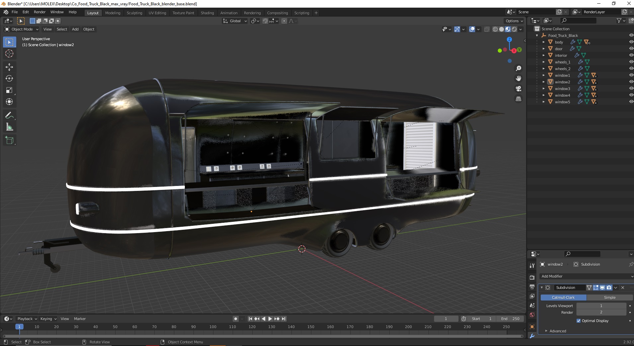Switch to solid viewport shading

point(502,29)
